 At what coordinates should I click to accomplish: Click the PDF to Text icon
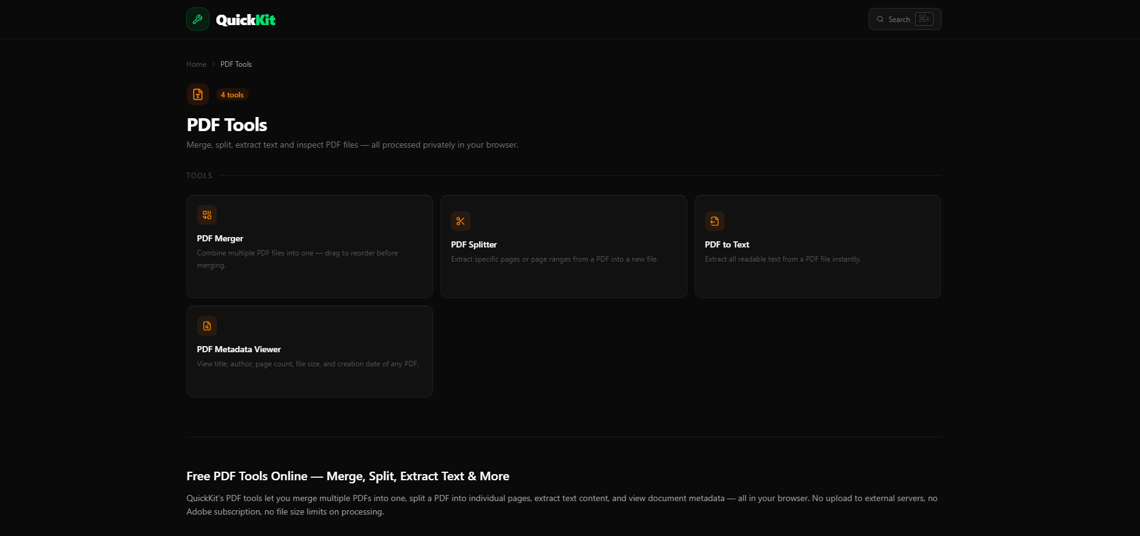pyautogui.click(x=715, y=221)
